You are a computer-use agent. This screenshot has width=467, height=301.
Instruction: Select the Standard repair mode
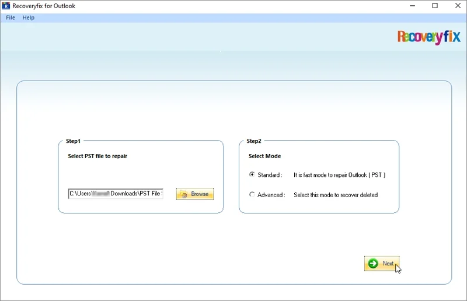[x=252, y=175]
